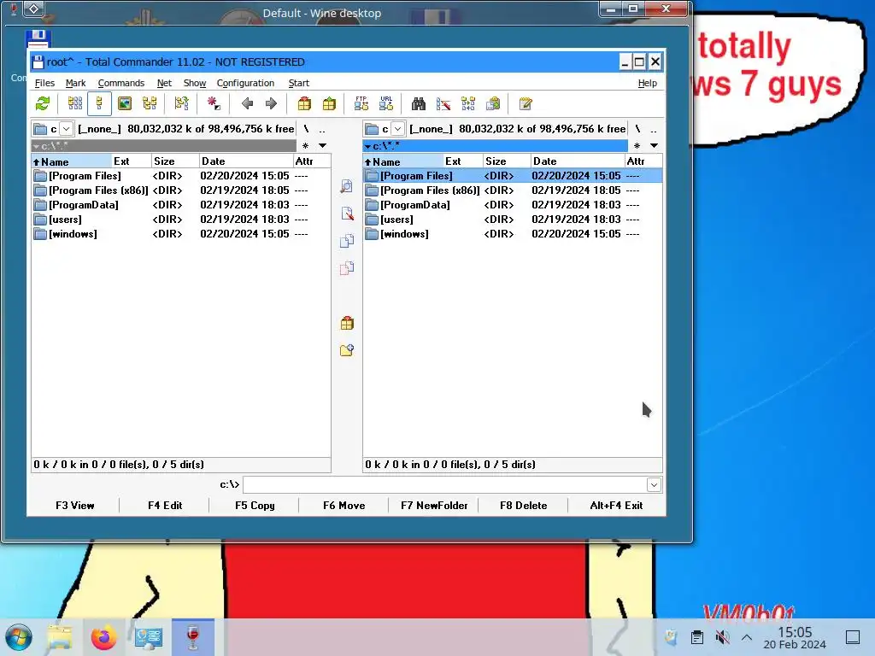Click the Alt+F4 Exit button
This screenshot has height=656, width=875.
[616, 506]
